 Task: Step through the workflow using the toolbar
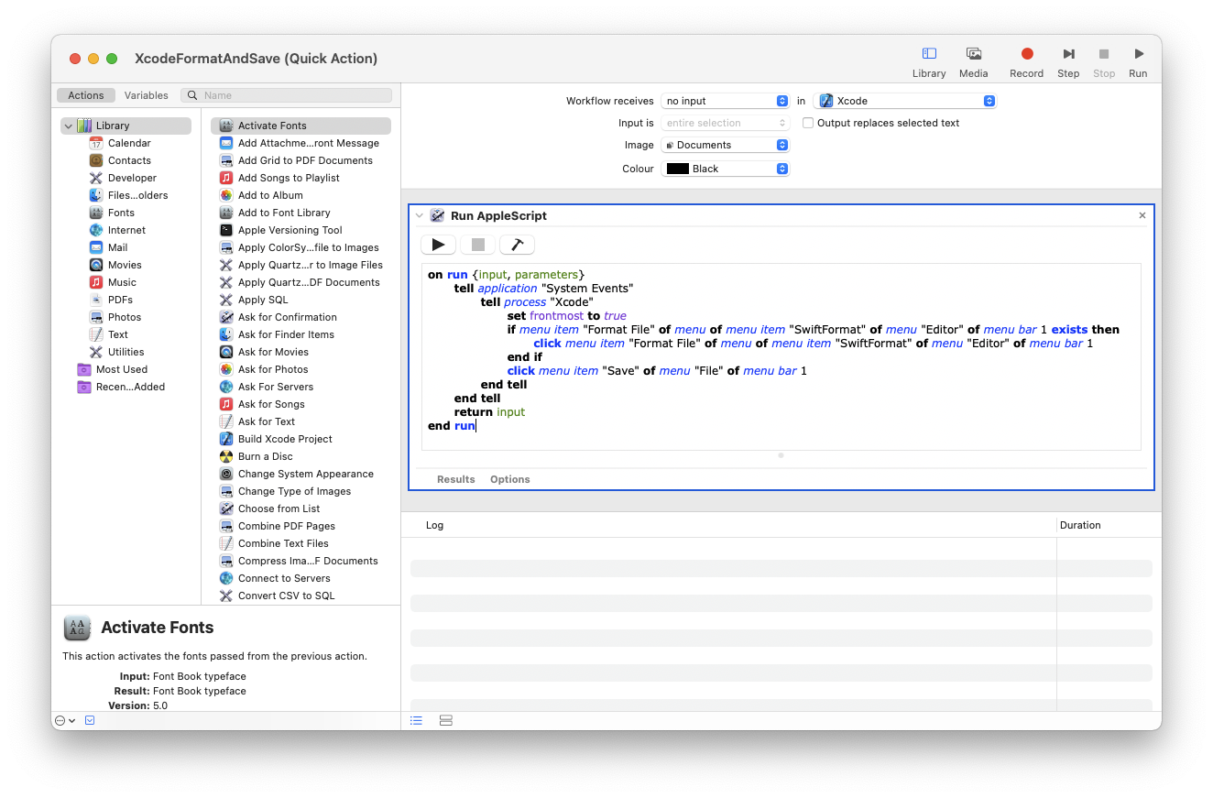pyautogui.click(x=1067, y=53)
